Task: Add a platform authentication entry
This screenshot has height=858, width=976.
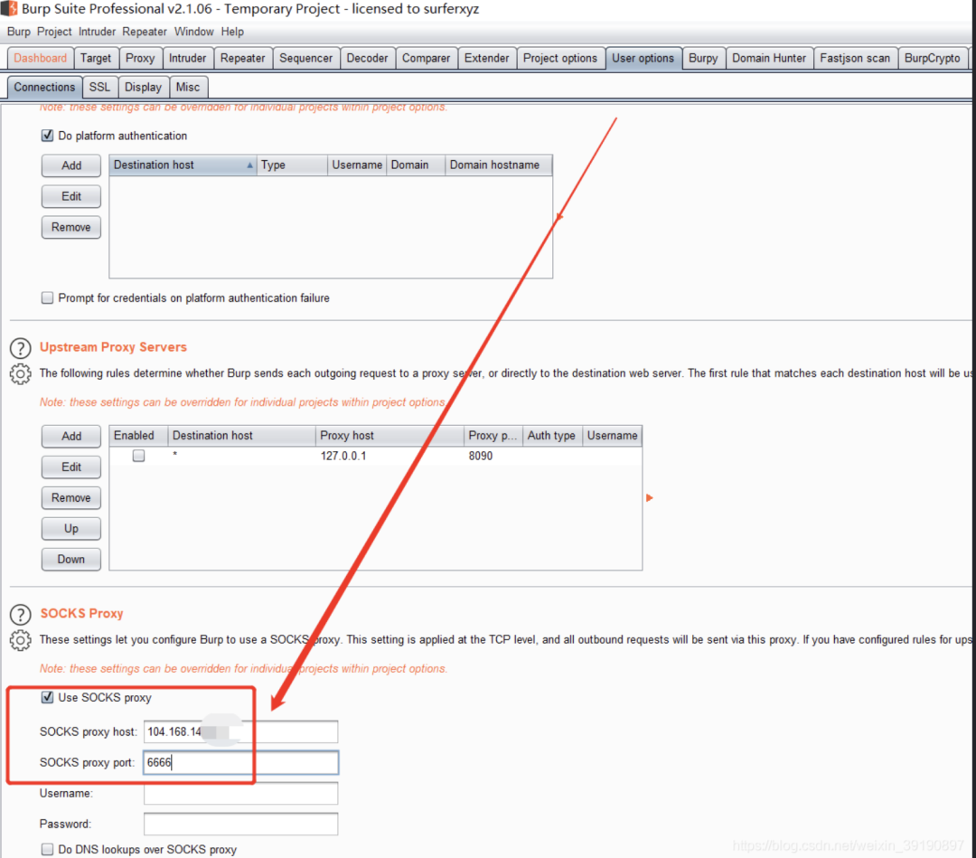Action: tap(71, 165)
